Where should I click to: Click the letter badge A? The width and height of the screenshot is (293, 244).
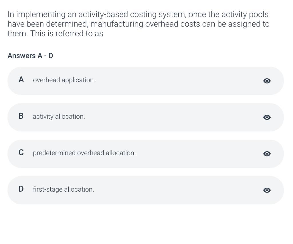[x=21, y=80]
